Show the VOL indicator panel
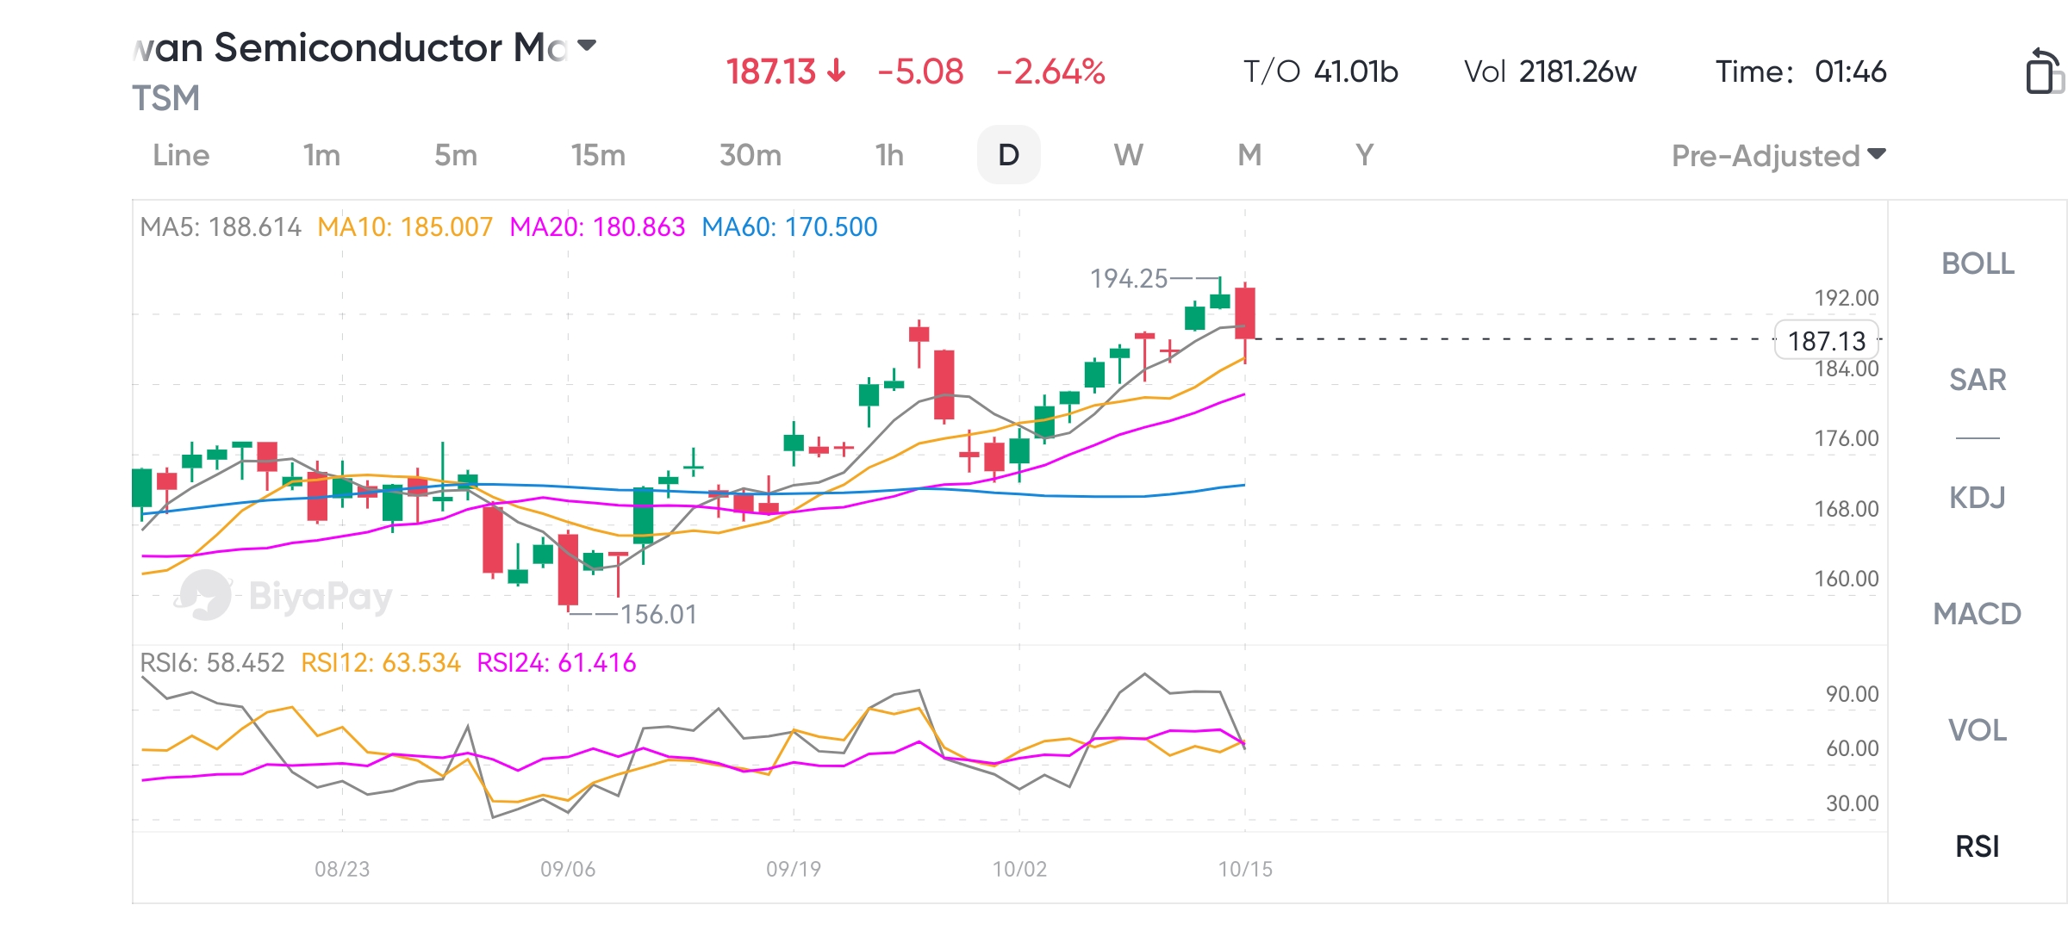The height and width of the screenshot is (930, 2068). 1978,730
